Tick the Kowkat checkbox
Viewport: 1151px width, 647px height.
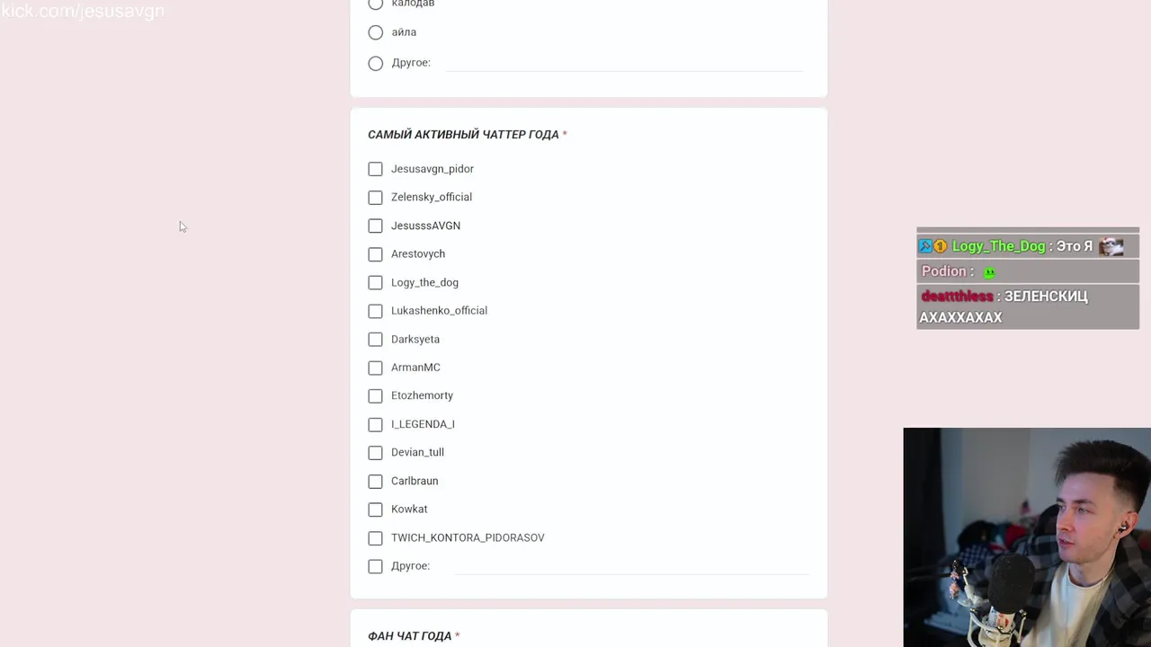pyautogui.click(x=375, y=510)
